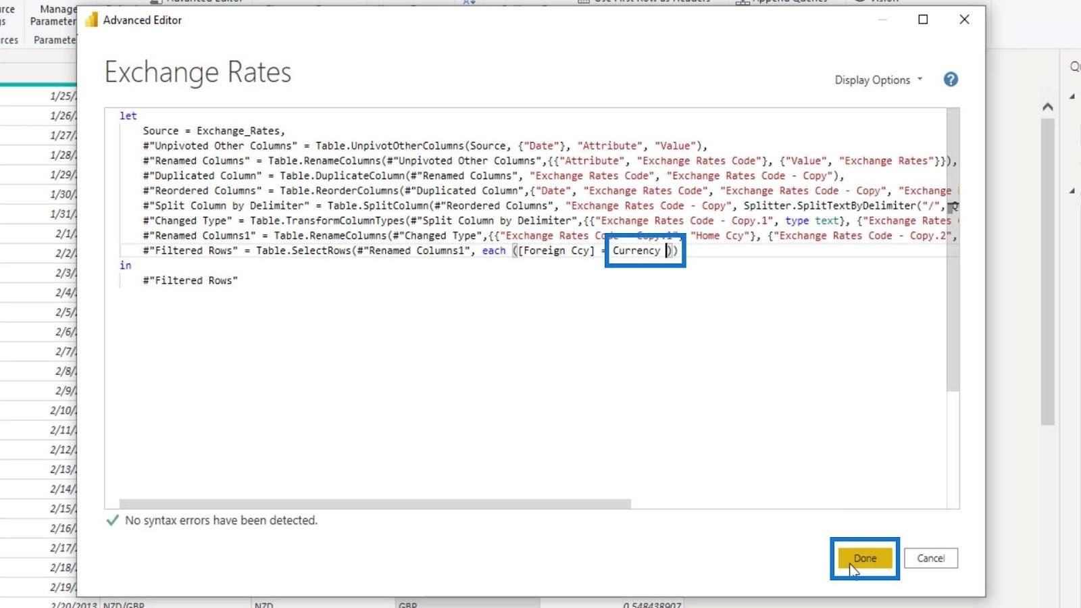The height and width of the screenshot is (608, 1081).
Task: Click the #"Unpivoted Other Columns" step line
Action: (x=425, y=146)
